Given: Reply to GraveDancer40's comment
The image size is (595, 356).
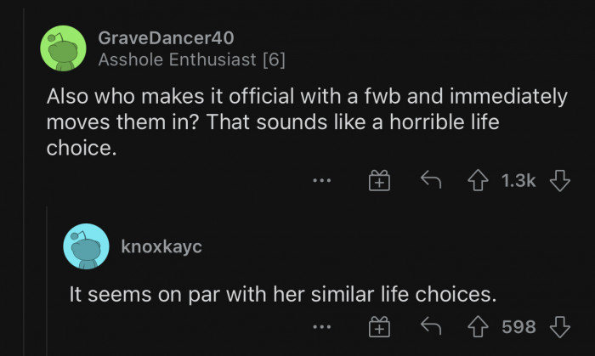Looking at the screenshot, I should (429, 180).
